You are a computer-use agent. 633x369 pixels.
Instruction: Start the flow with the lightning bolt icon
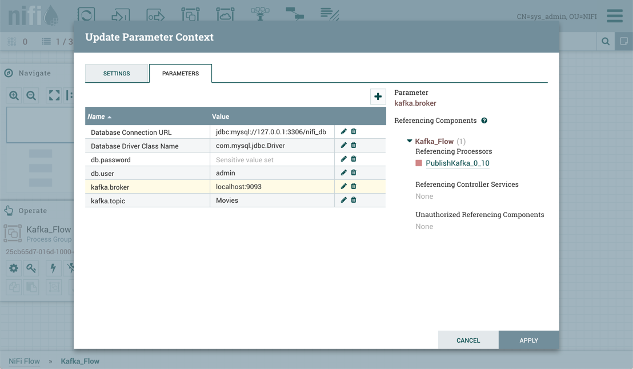point(53,268)
